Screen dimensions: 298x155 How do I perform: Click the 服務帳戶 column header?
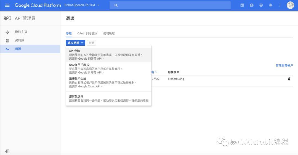pyautogui.click(x=174, y=72)
